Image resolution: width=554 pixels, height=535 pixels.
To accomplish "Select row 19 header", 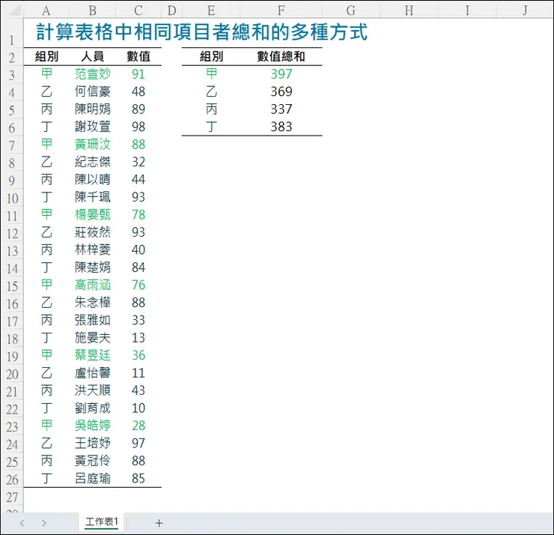I will [x=12, y=357].
